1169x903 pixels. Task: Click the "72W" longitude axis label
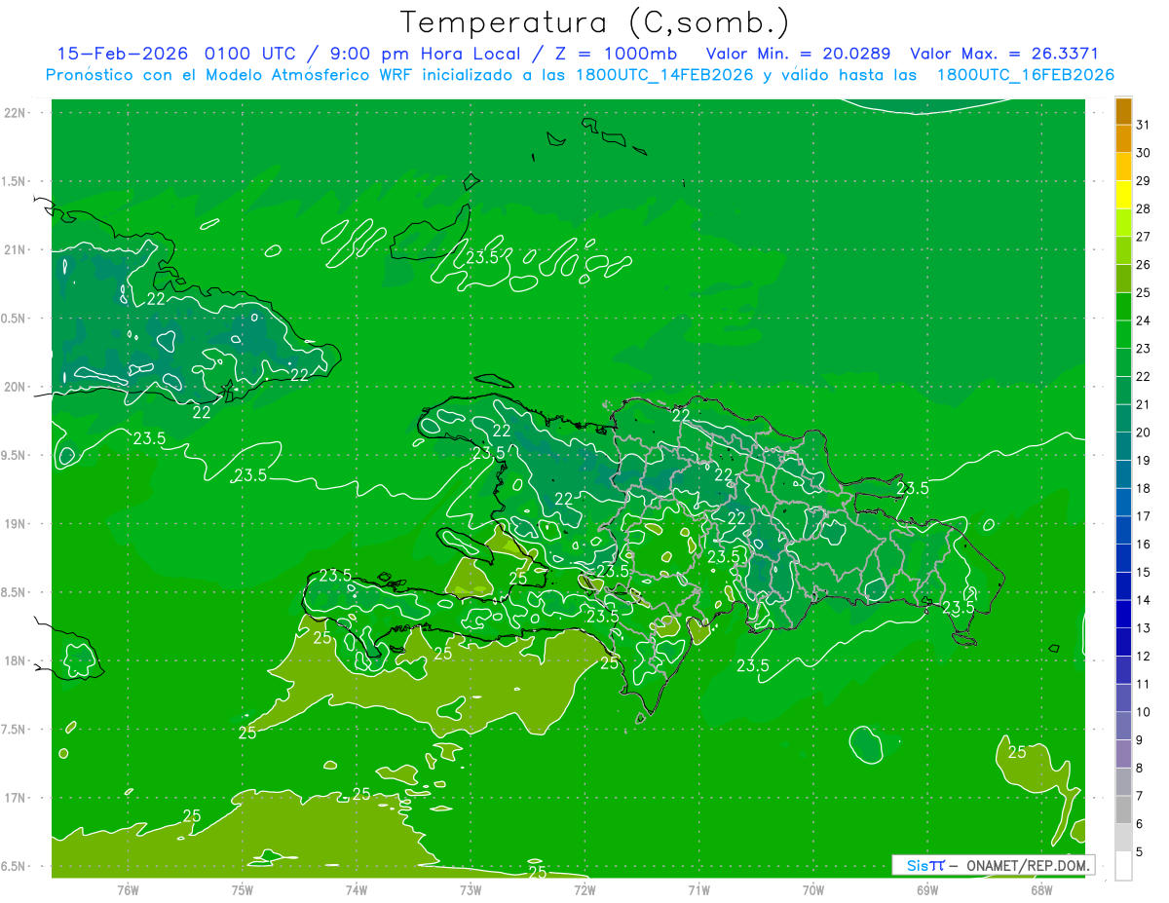click(584, 889)
